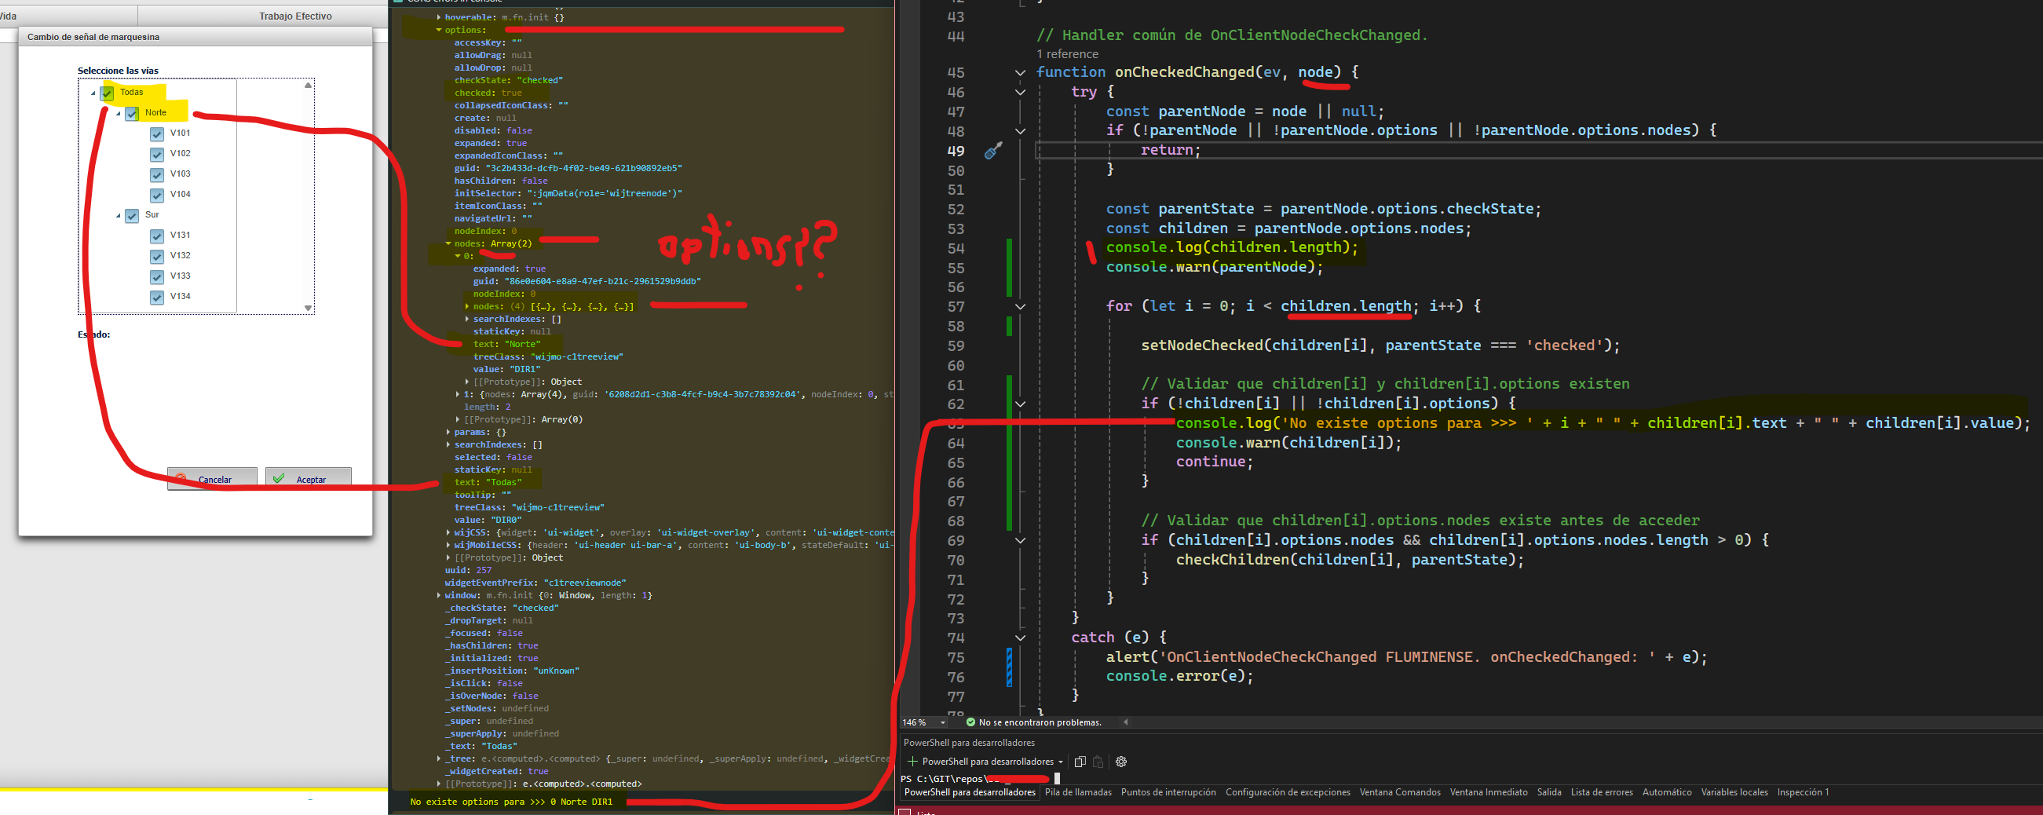The image size is (2043, 815).
Task: Collapse the Norte tree node arrow
Action: [x=119, y=113]
